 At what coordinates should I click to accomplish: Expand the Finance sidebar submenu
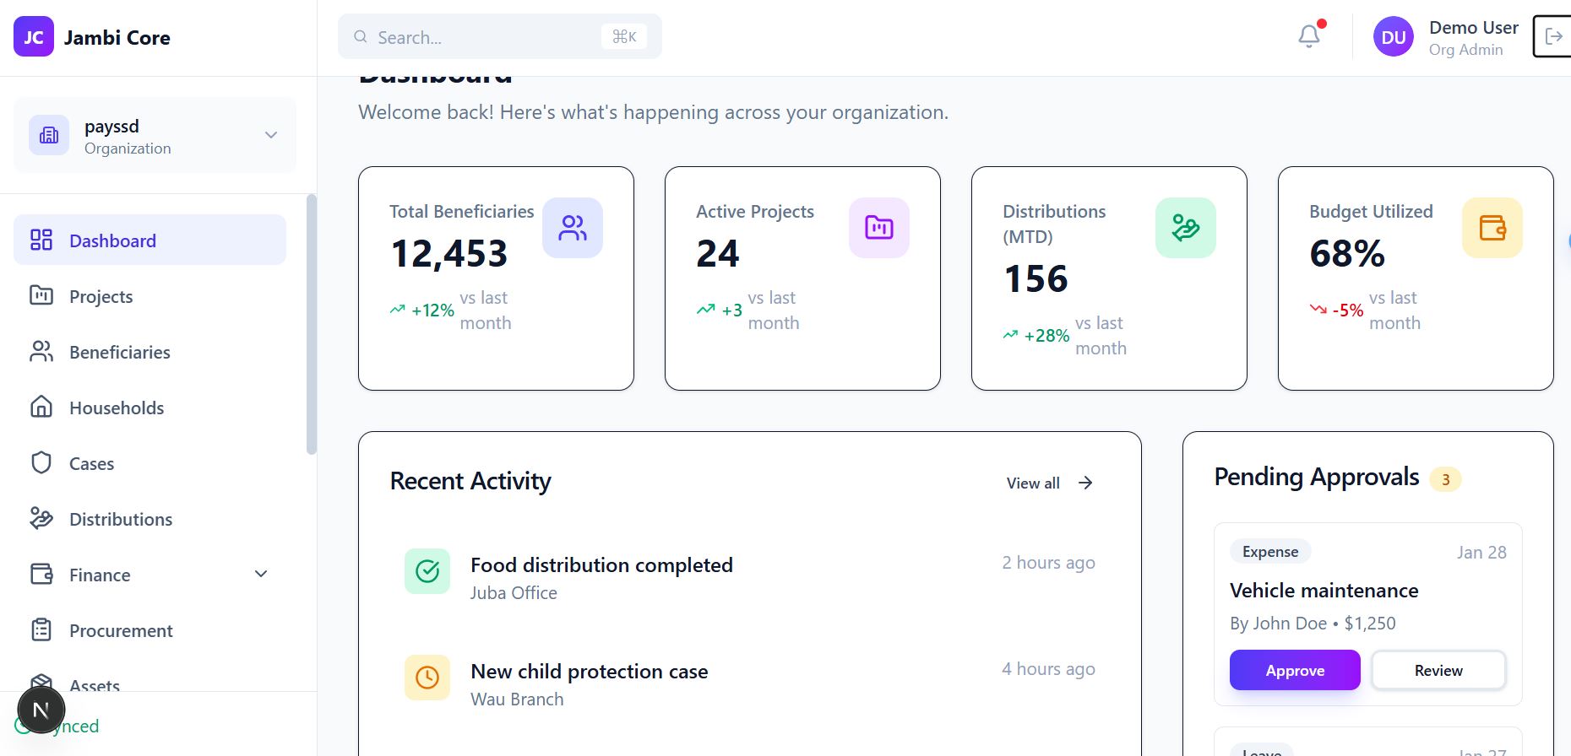[261, 575]
